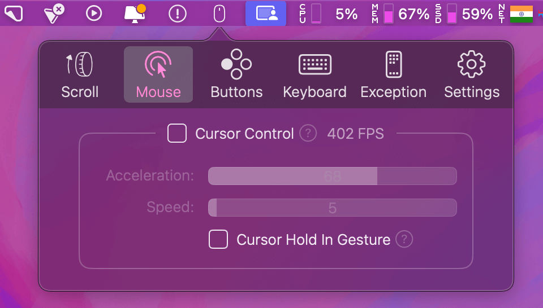Screen dimensions: 543x308
Task: Open the Keyboard tab
Action: (314, 74)
